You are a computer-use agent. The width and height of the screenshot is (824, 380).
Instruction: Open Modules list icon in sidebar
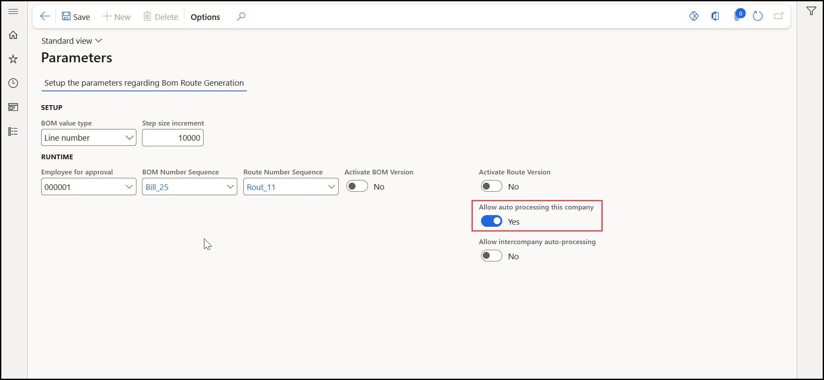13,131
